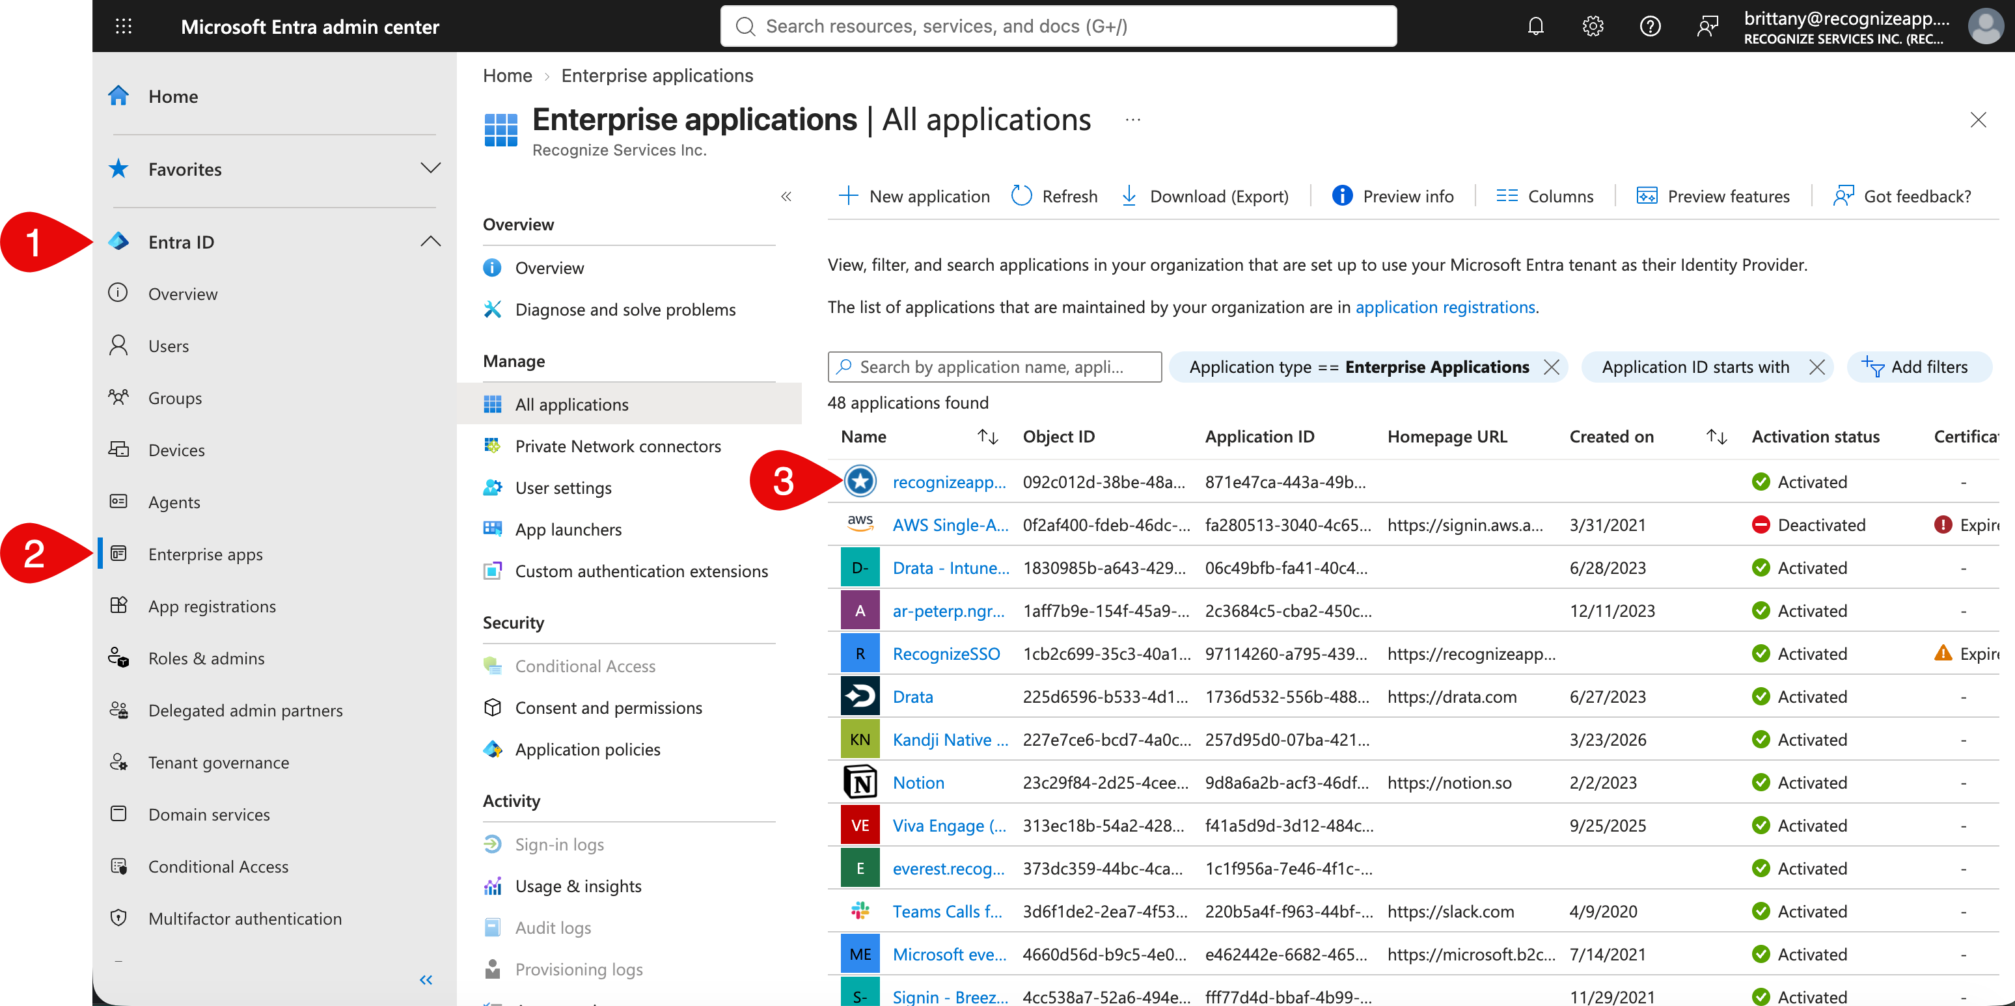This screenshot has width=2015, height=1006.
Task: Open User settings in Manage
Action: [x=562, y=487]
